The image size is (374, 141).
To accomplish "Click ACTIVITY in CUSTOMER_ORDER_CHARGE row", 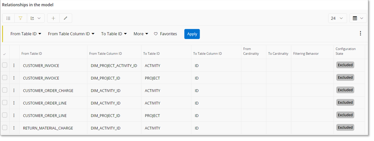I will 152,91.
